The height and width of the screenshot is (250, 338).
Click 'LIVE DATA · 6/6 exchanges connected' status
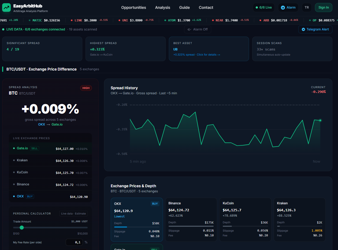tap(34, 29)
